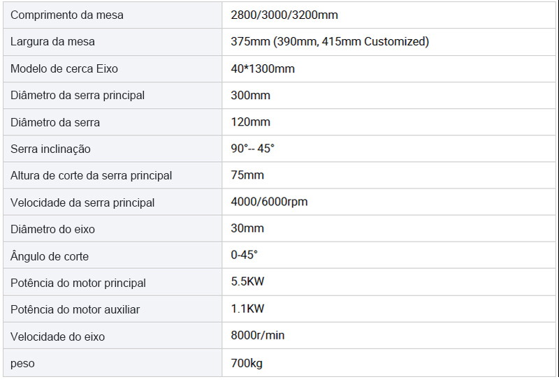The width and height of the screenshot is (559, 384).
Task: Click the 2800/3000/3200mm value cell
Action: [x=389, y=15]
